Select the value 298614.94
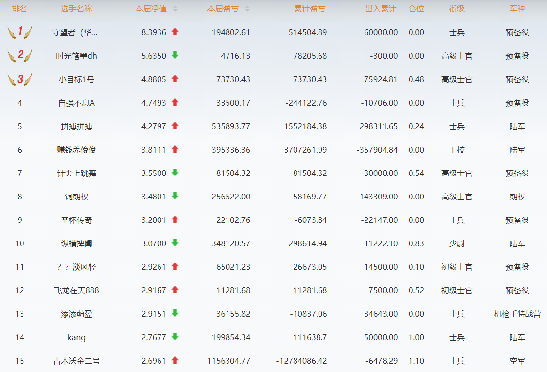Image resolution: width=547 pixels, height=372 pixels. click(308, 244)
